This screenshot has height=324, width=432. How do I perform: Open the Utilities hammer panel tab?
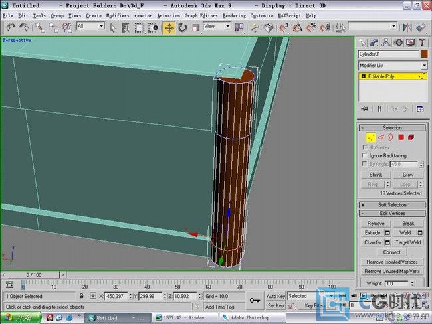tap(422, 42)
